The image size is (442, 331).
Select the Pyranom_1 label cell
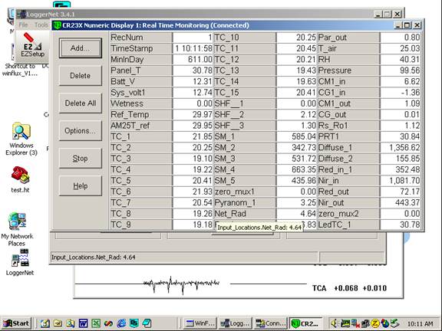[245, 202]
